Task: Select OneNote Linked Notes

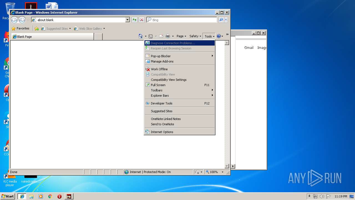Action: [x=179, y=119]
